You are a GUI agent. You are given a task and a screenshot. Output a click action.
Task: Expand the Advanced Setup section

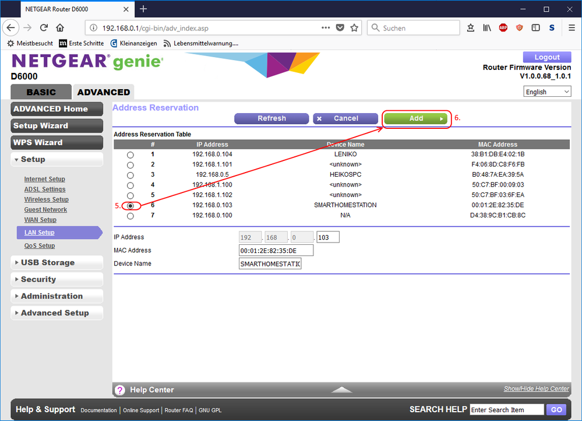(x=57, y=313)
